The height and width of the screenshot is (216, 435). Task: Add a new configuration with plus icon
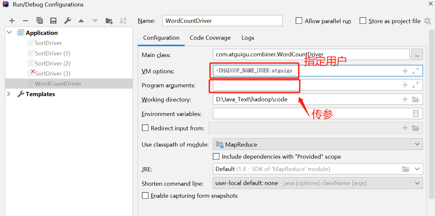[12, 21]
